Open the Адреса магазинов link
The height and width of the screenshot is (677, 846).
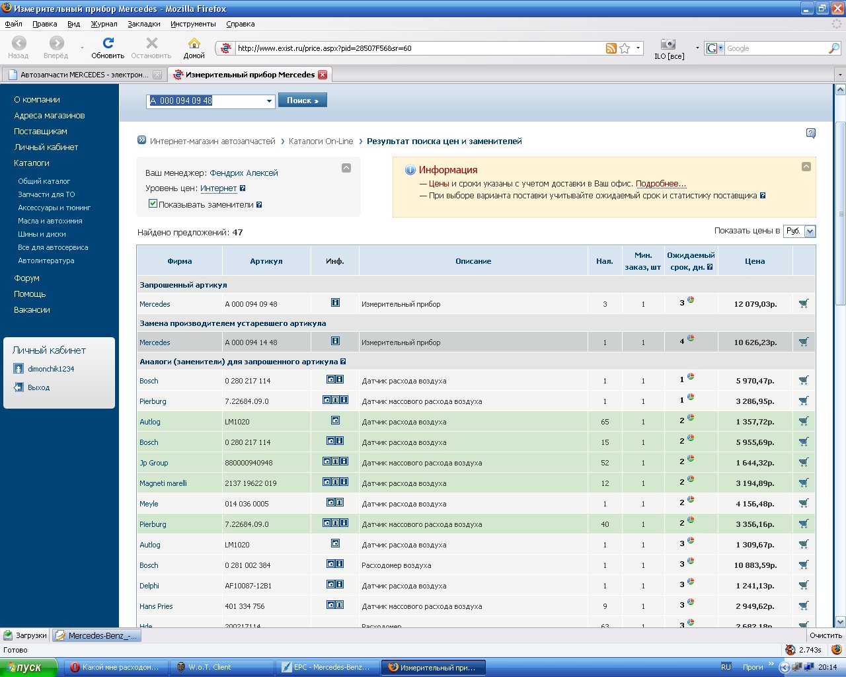[x=50, y=116]
